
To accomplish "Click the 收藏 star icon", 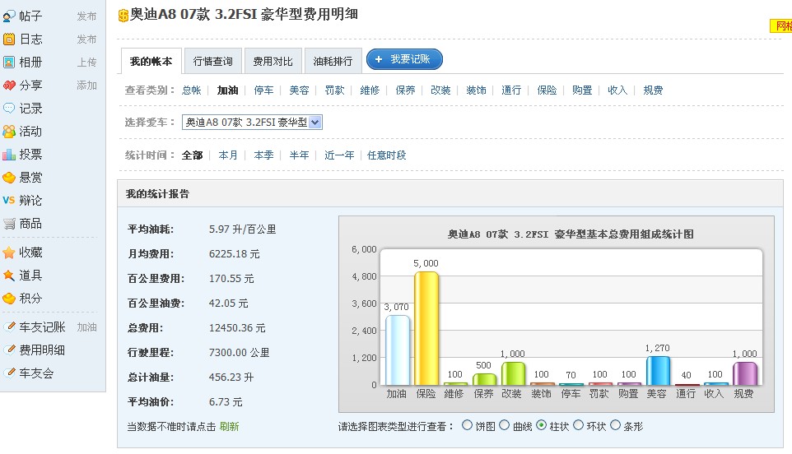I will point(9,252).
